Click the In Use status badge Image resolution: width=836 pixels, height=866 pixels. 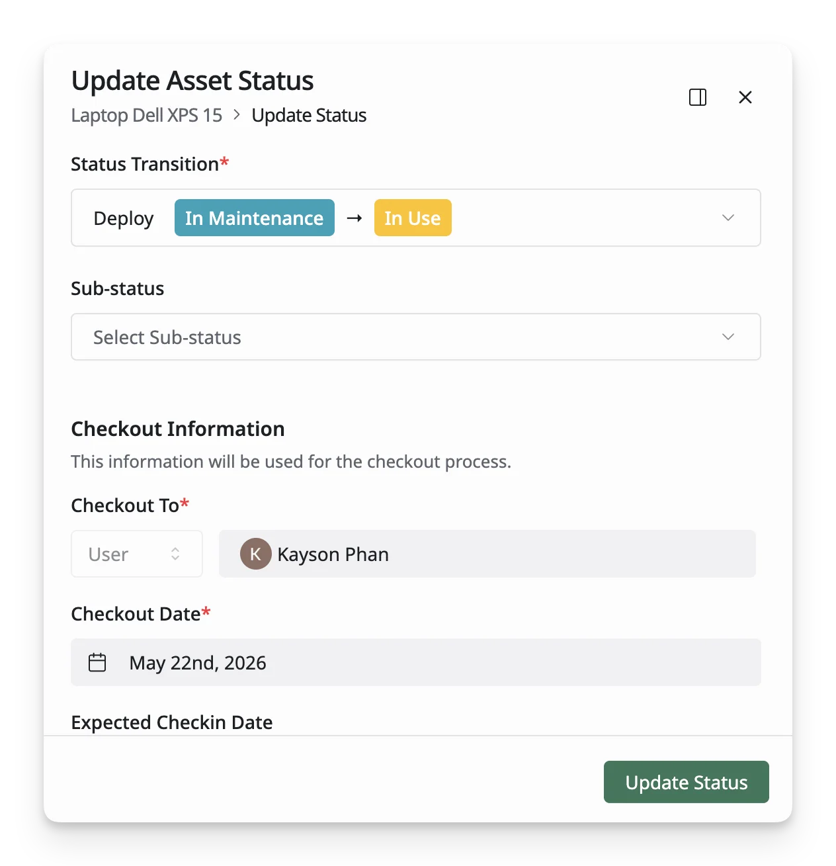[x=413, y=218]
